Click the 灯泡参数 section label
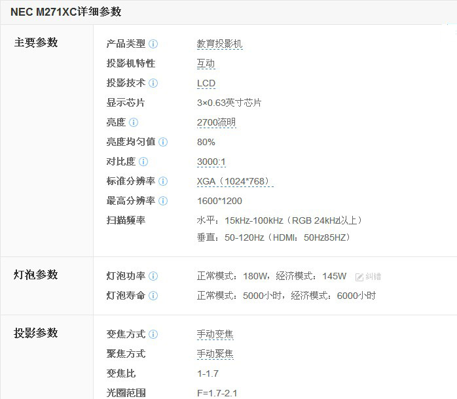This screenshot has height=399, width=457. pyautogui.click(x=36, y=275)
